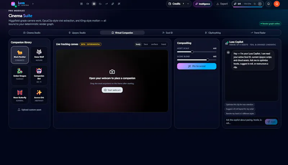Select the Neon Butterfly companion

20,95
